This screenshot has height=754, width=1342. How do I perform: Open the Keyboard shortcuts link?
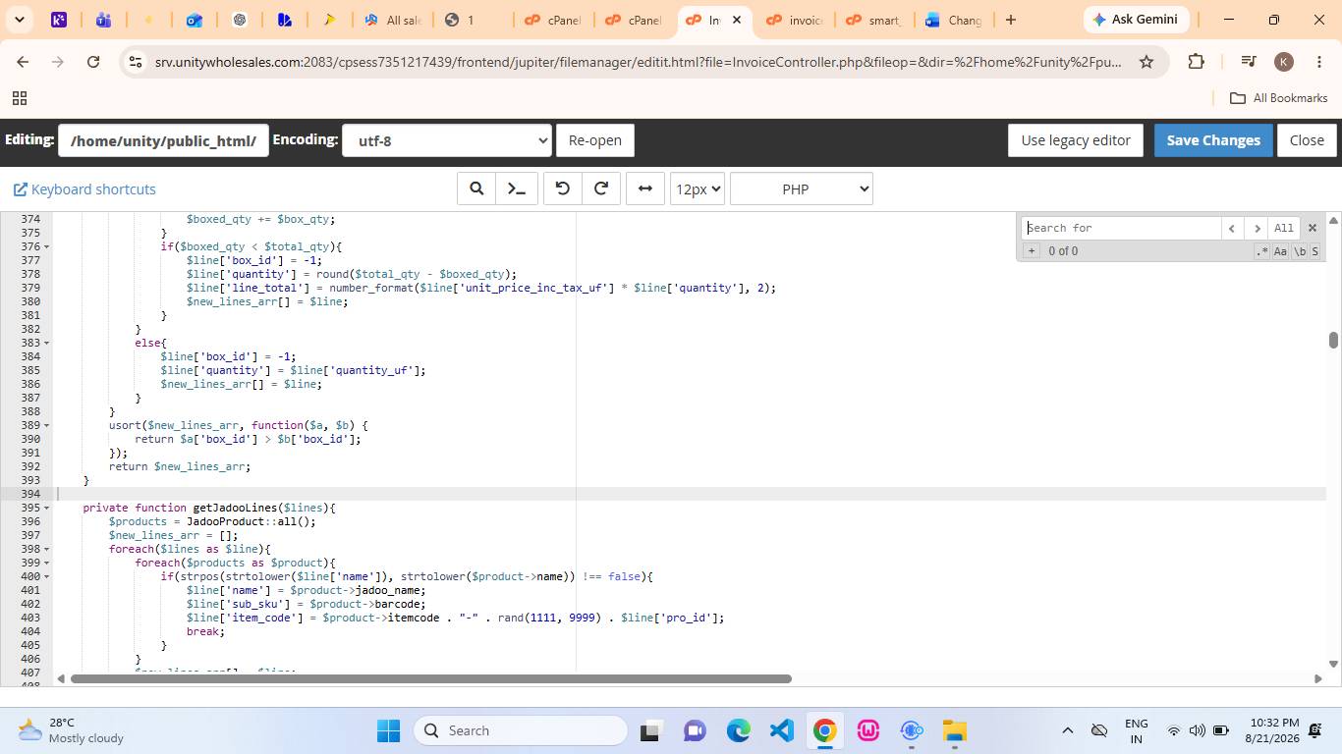point(84,189)
